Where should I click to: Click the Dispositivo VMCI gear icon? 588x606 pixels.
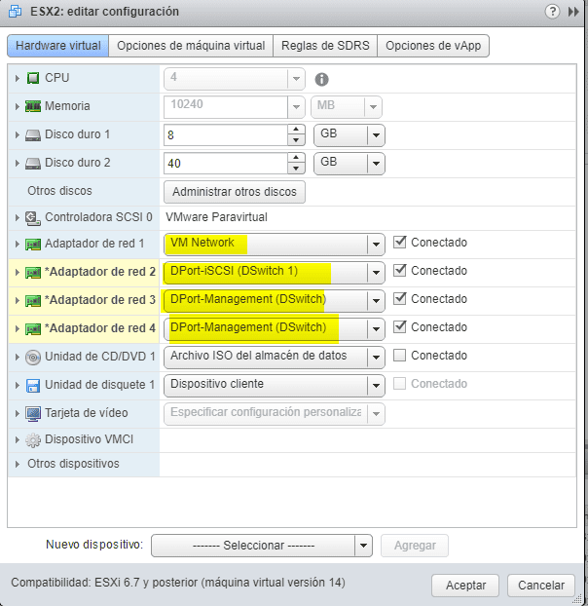point(33,440)
